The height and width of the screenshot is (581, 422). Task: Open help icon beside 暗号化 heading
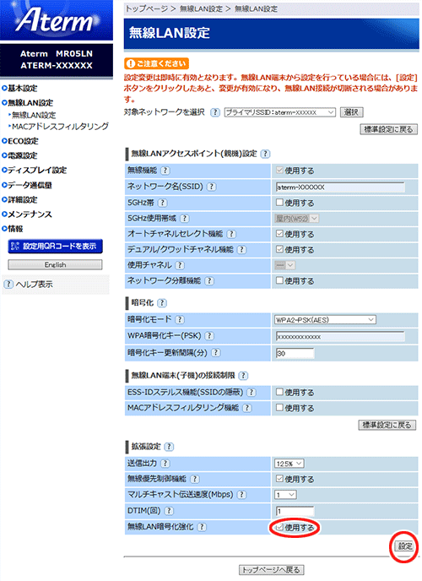162,303
